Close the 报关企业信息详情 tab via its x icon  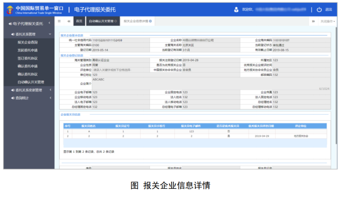click(150, 21)
